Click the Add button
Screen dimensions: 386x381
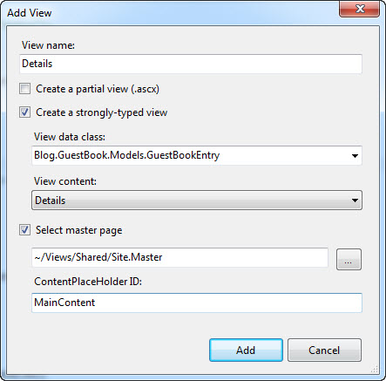[x=246, y=350]
